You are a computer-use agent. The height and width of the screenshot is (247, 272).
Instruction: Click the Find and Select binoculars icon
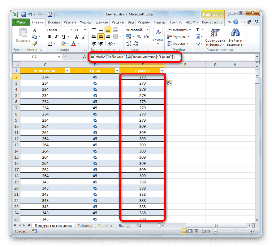[x=235, y=32]
